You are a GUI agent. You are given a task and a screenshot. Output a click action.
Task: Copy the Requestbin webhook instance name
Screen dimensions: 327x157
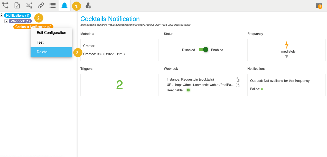(238, 80)
